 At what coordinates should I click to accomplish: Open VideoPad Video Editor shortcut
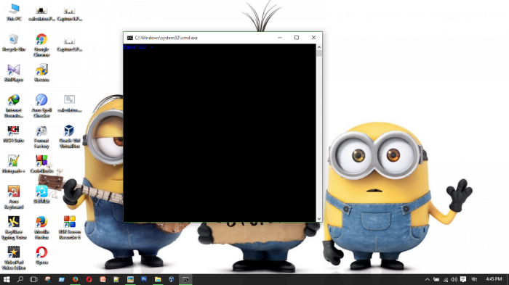tap(14, 258)
